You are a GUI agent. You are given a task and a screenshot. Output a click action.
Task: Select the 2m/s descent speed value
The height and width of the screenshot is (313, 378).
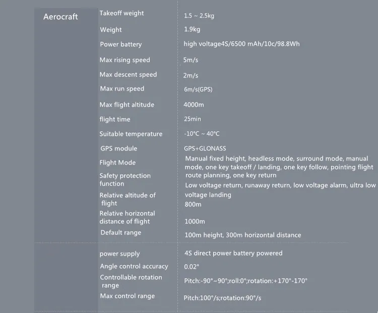pyautogui.click(x=191, y=75)
